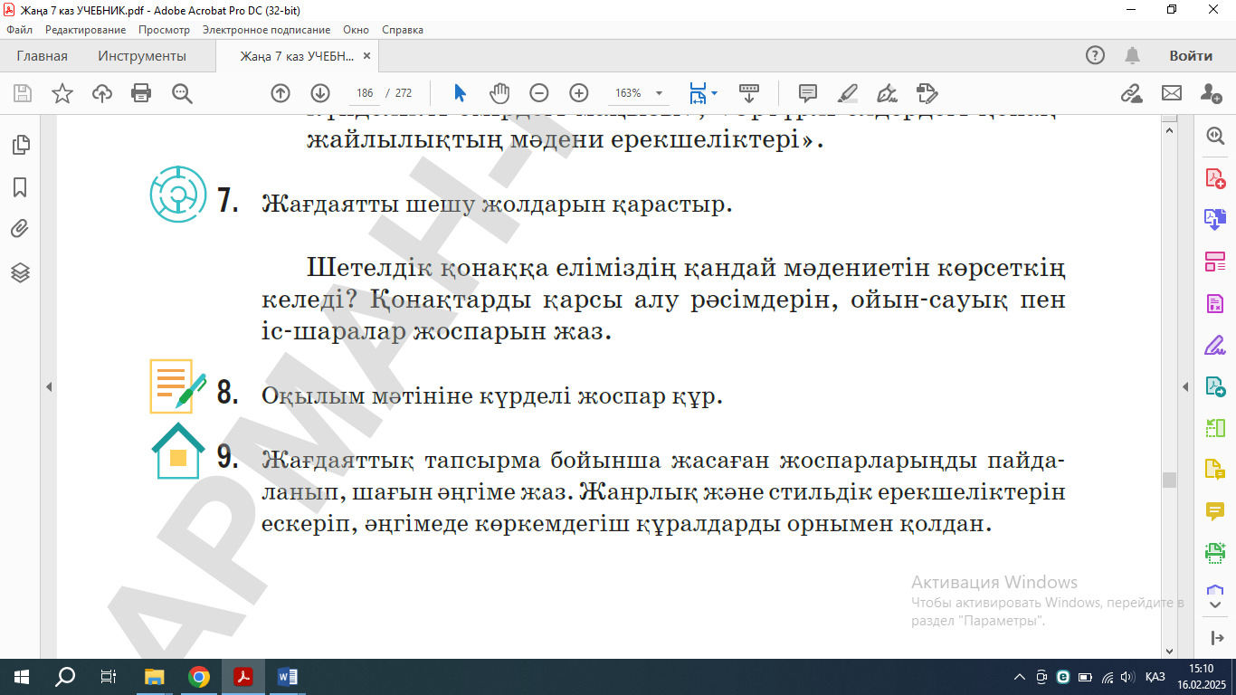Switch to the Инструменты tab
This screenshot has height=695, width=1236.
coord(142,56)
